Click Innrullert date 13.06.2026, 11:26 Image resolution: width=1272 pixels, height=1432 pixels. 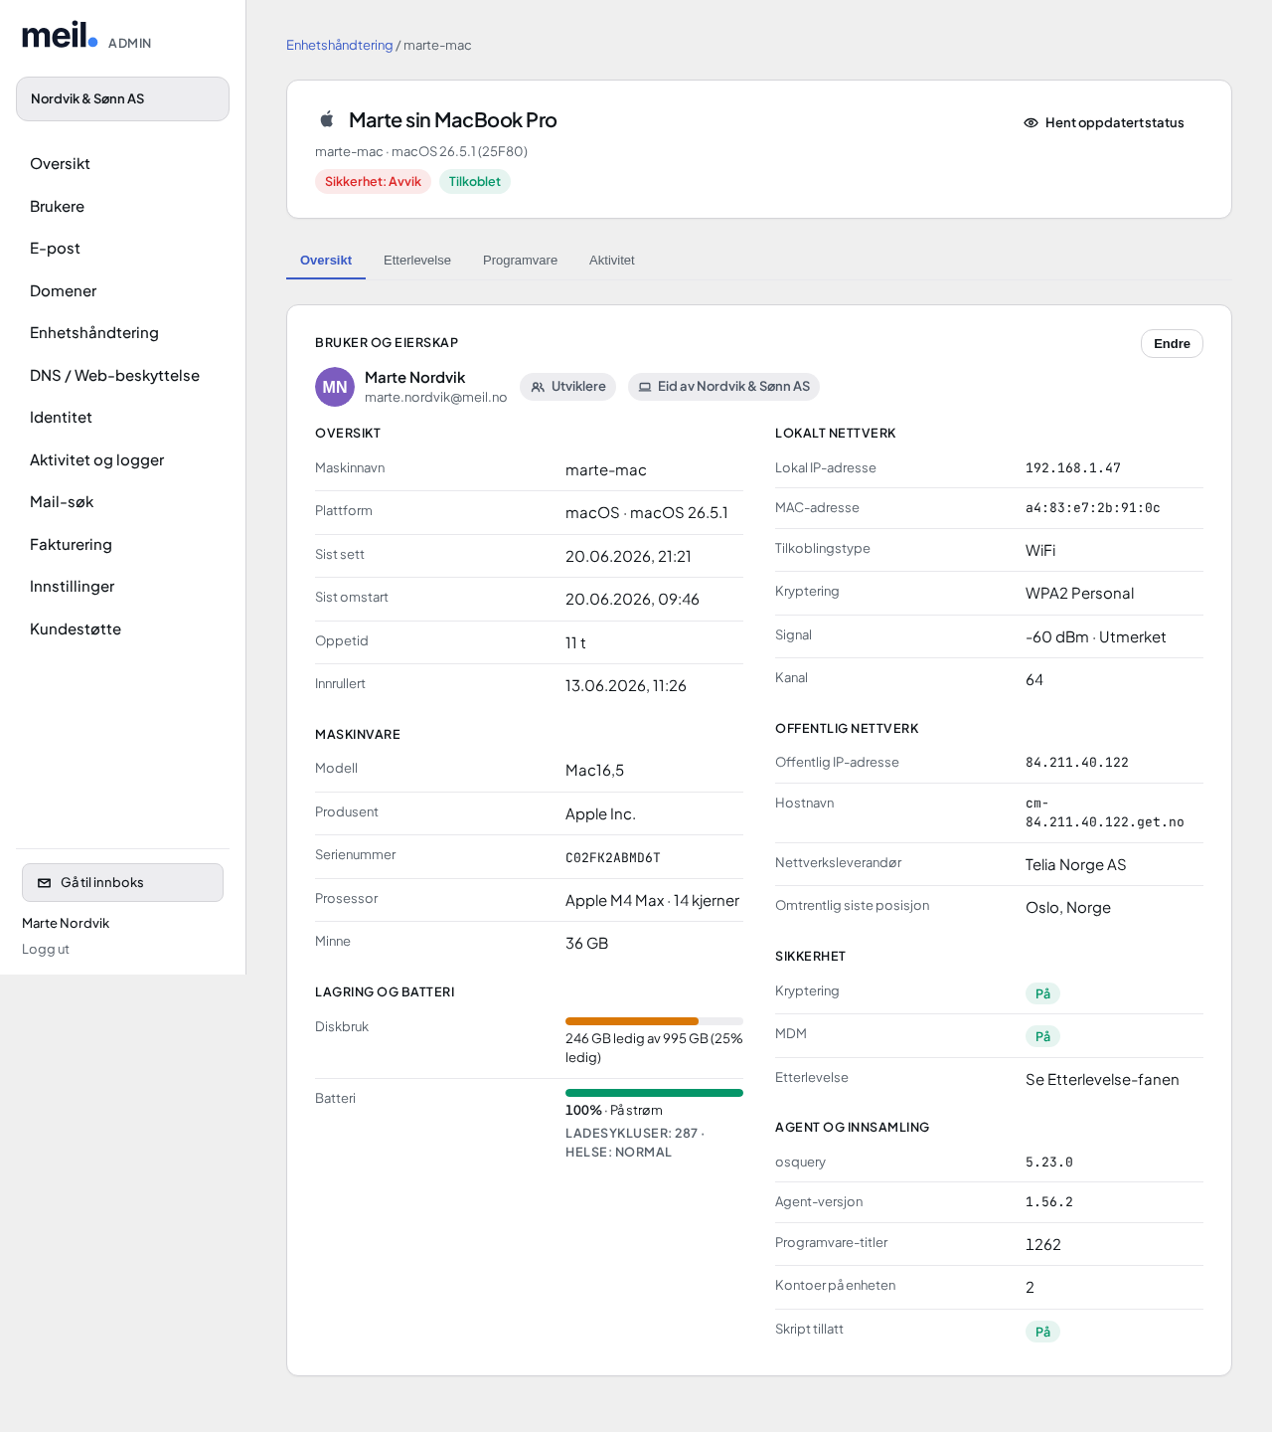pyautogui.click(x=626, y=686)
